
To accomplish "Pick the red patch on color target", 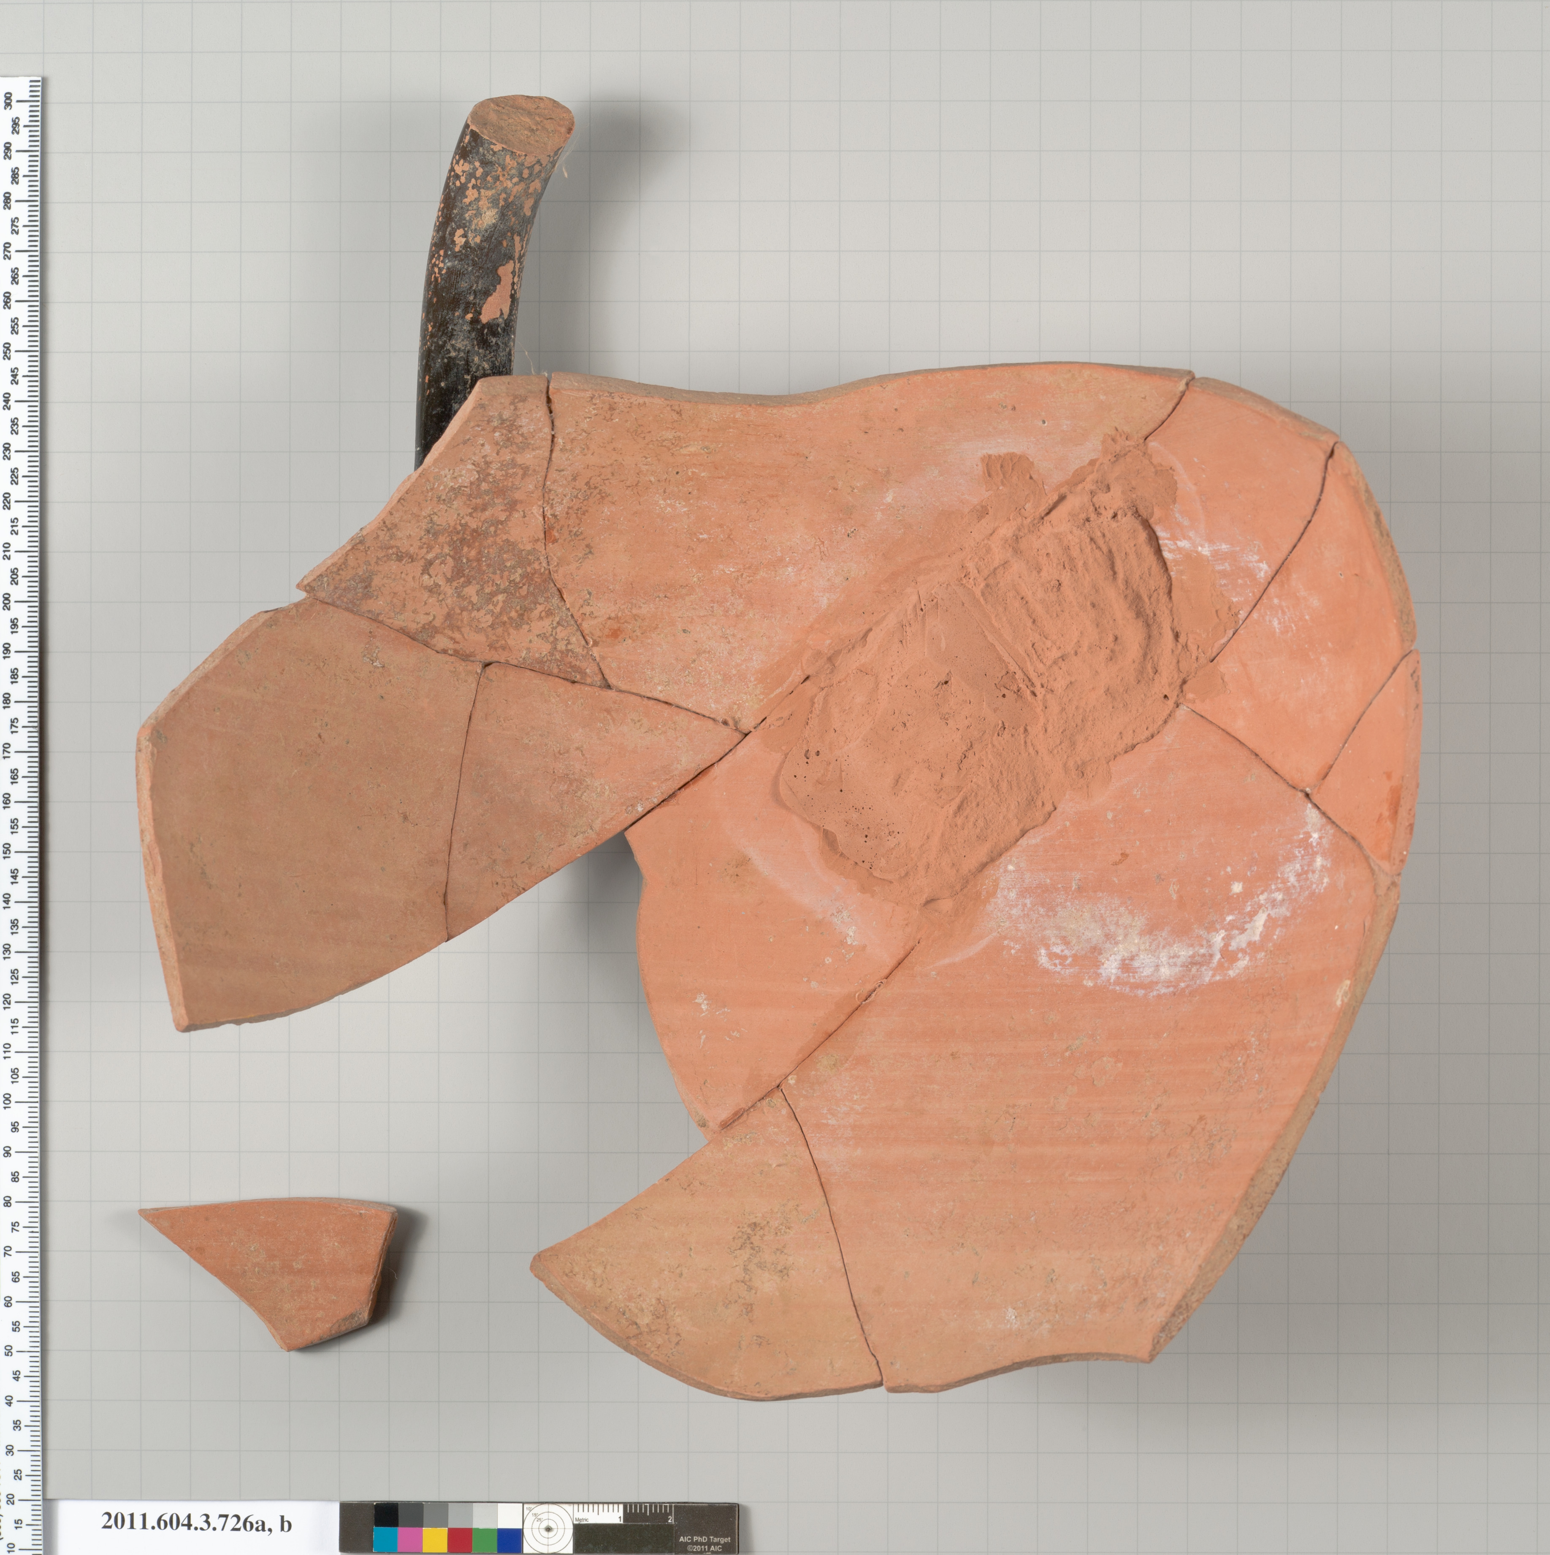I will [460, 1540].
